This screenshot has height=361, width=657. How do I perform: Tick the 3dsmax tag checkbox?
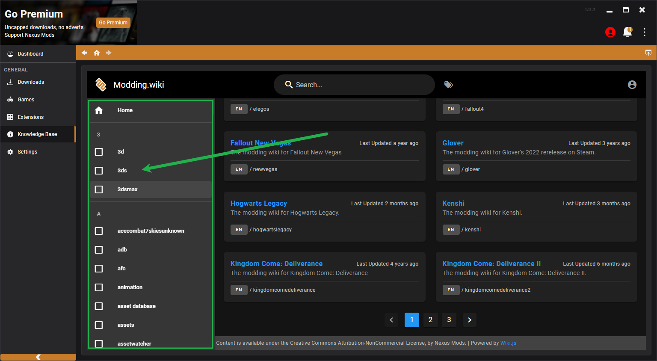pyautogui.click(x=99, y=189)
